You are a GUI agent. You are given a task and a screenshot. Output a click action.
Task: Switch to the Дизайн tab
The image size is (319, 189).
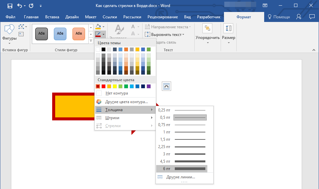coord(72,17)
